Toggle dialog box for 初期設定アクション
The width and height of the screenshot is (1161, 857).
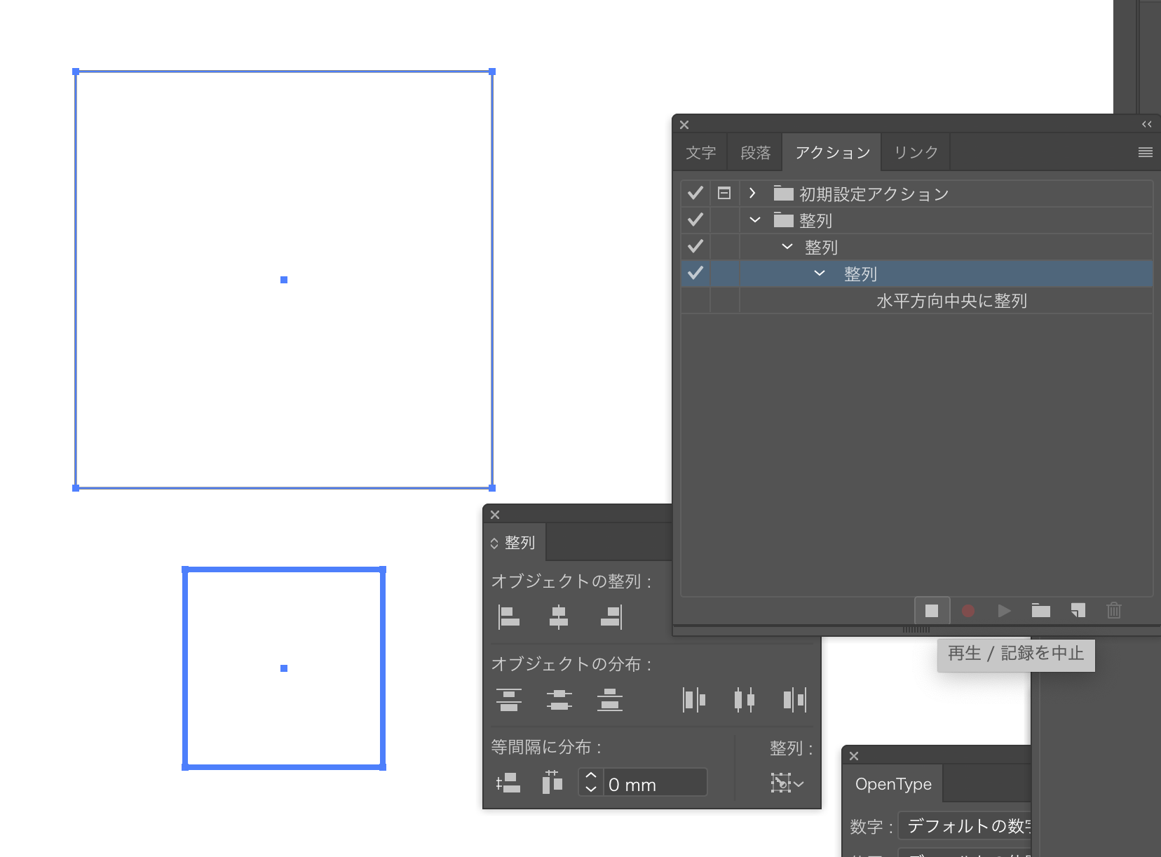tap(724, 193)
